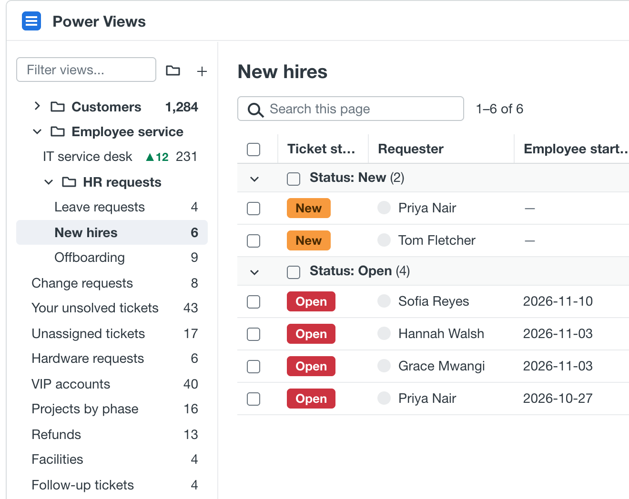Tick the Status: New group checkbox

[294, 179]
